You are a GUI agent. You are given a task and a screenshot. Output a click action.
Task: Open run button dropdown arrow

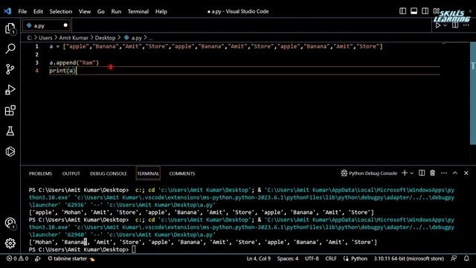tap(445, 25)
